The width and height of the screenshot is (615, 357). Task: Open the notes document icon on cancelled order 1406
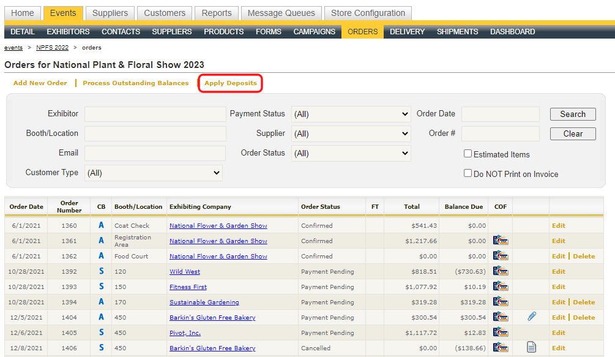[531, 348]
